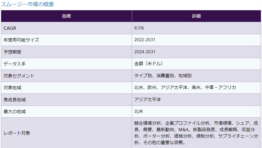Select the 急成長地域 row label
Image resolution: width=262 pixels, height=148 pixels.
click(14, 100)
